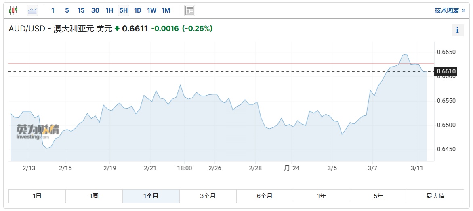
Task: Select the 15-minute interval
Action: point(81,10)
